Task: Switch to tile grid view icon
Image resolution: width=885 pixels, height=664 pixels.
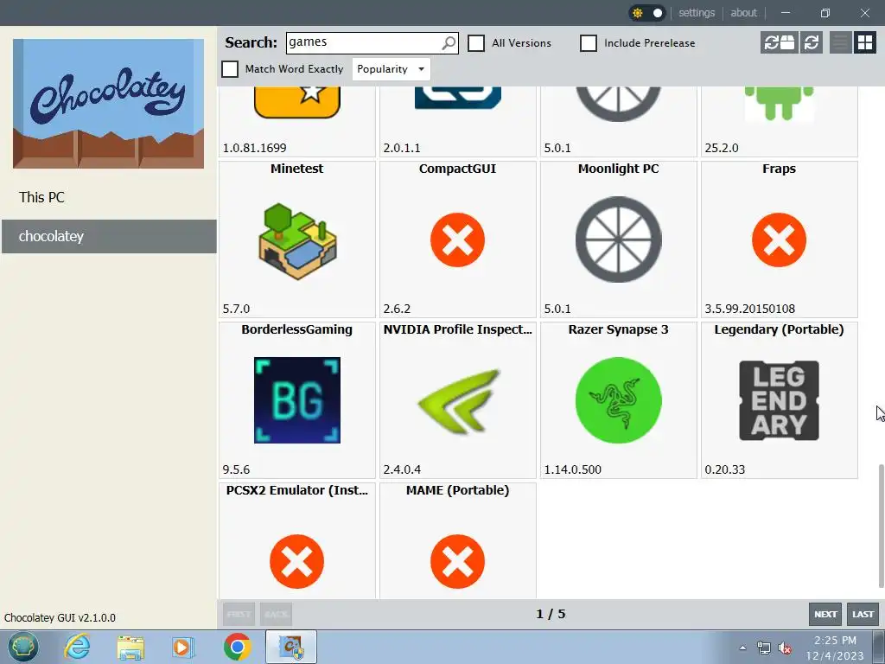Action: (864, 42)
